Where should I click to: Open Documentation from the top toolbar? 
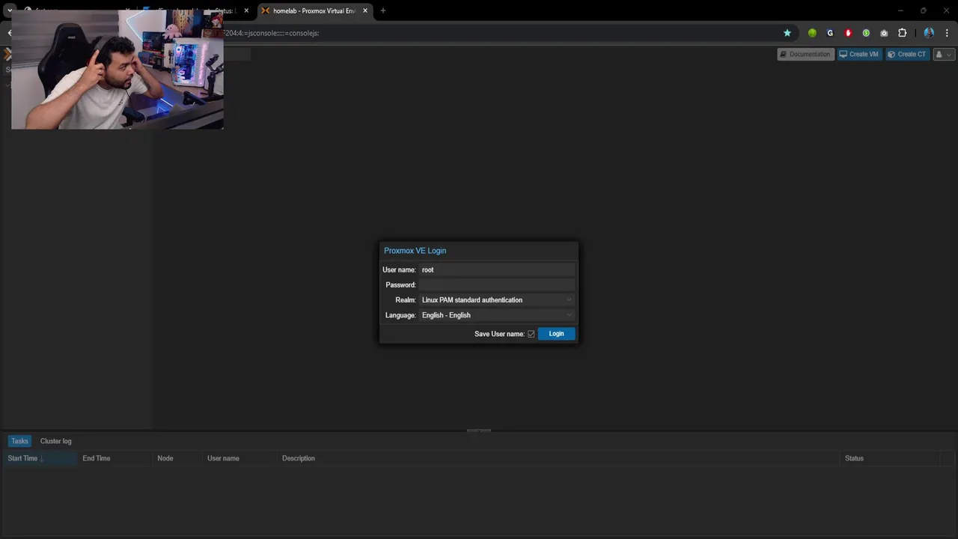coord(805,55)
